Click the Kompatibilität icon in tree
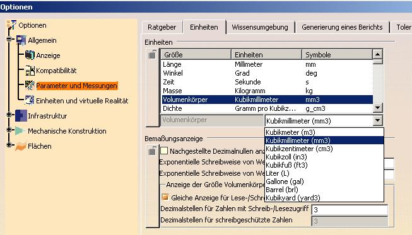The height and width of the screenshot is (235, 412). (x=30, y=71)
